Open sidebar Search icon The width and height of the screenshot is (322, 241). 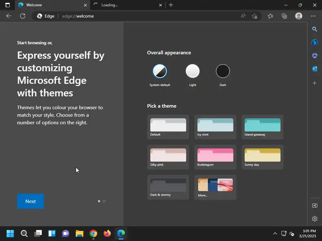point(314,29)
